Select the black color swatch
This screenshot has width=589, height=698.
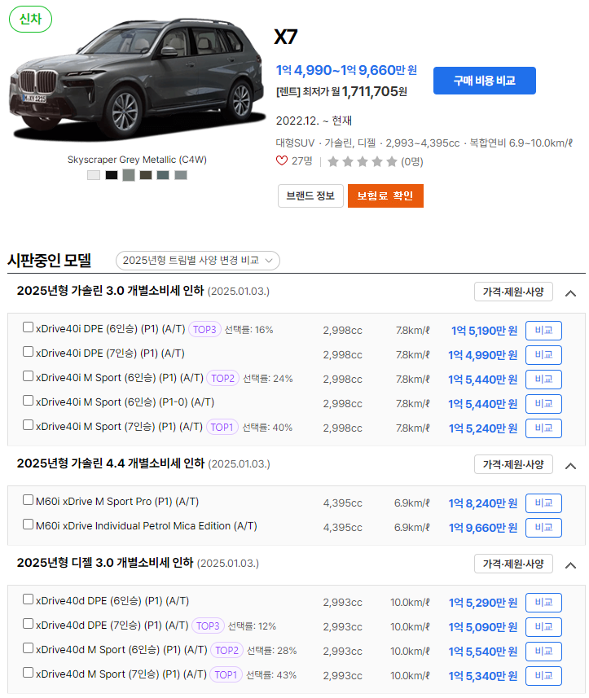112,175
